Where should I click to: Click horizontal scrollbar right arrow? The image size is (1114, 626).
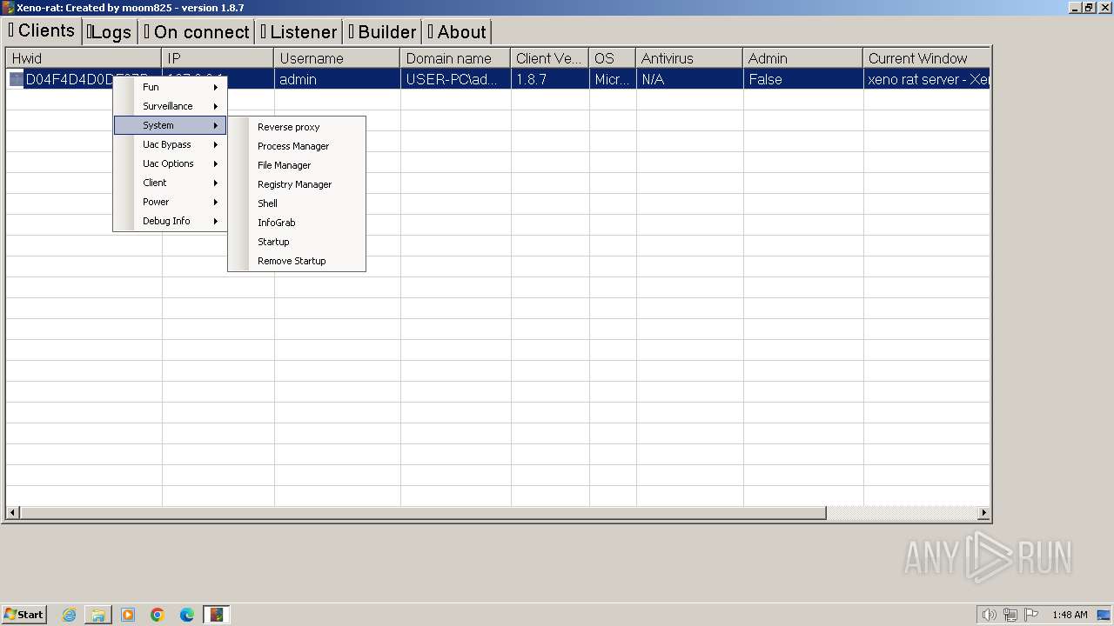point(983,513)
